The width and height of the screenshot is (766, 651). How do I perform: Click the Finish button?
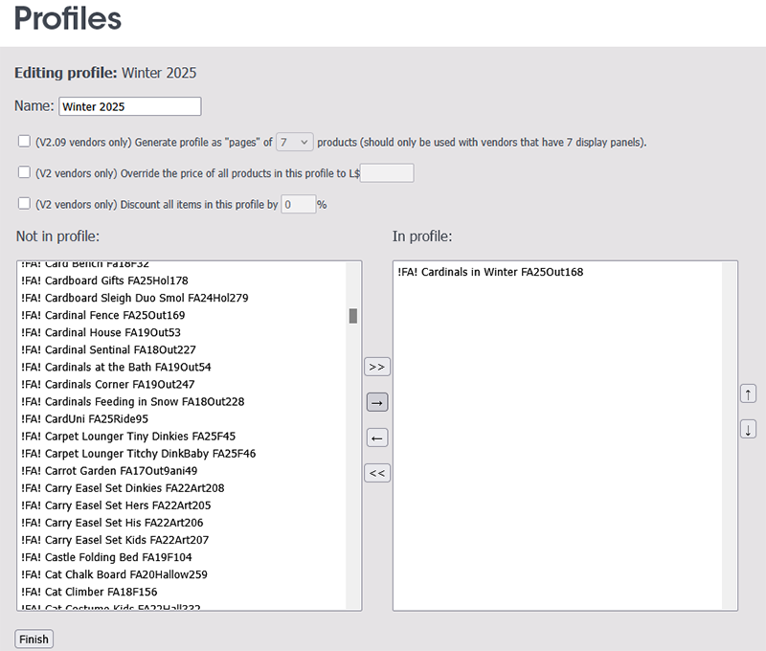(34, 639)
